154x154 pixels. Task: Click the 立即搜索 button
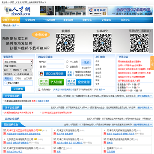[x=18, y=89]
